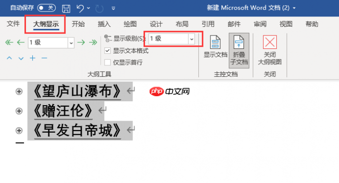
Task: Check 仅显示首行 checkbox
Action: 108,62
